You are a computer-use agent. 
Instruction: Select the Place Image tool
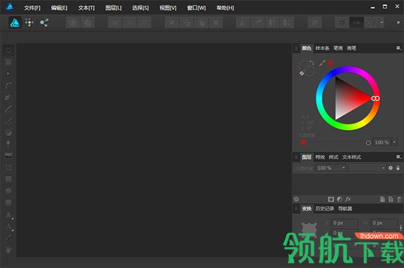pos(8,156)
